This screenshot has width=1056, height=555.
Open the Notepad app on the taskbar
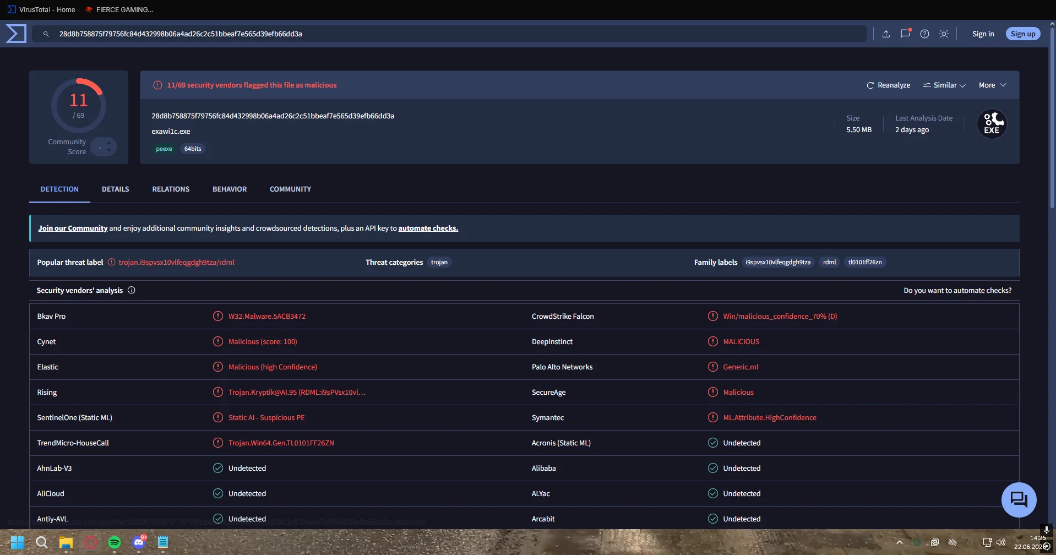click(163, 542)
